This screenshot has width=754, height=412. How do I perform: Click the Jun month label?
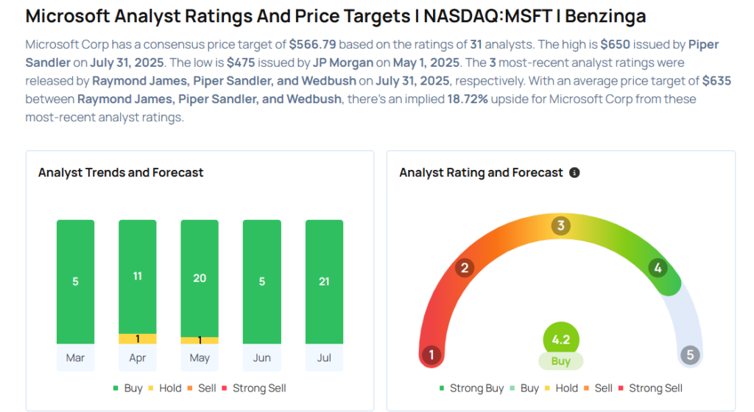click(261, 358)
